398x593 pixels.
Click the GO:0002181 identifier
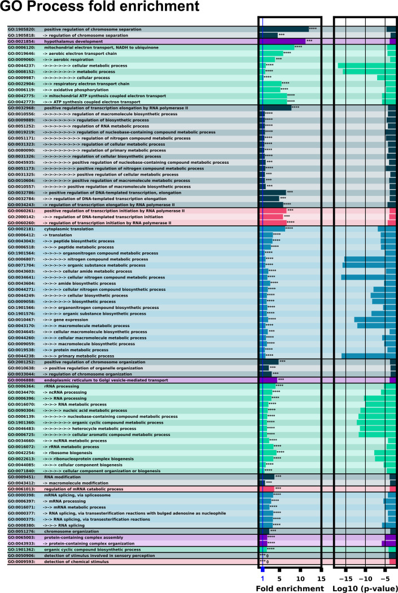[x=21, y=229]
